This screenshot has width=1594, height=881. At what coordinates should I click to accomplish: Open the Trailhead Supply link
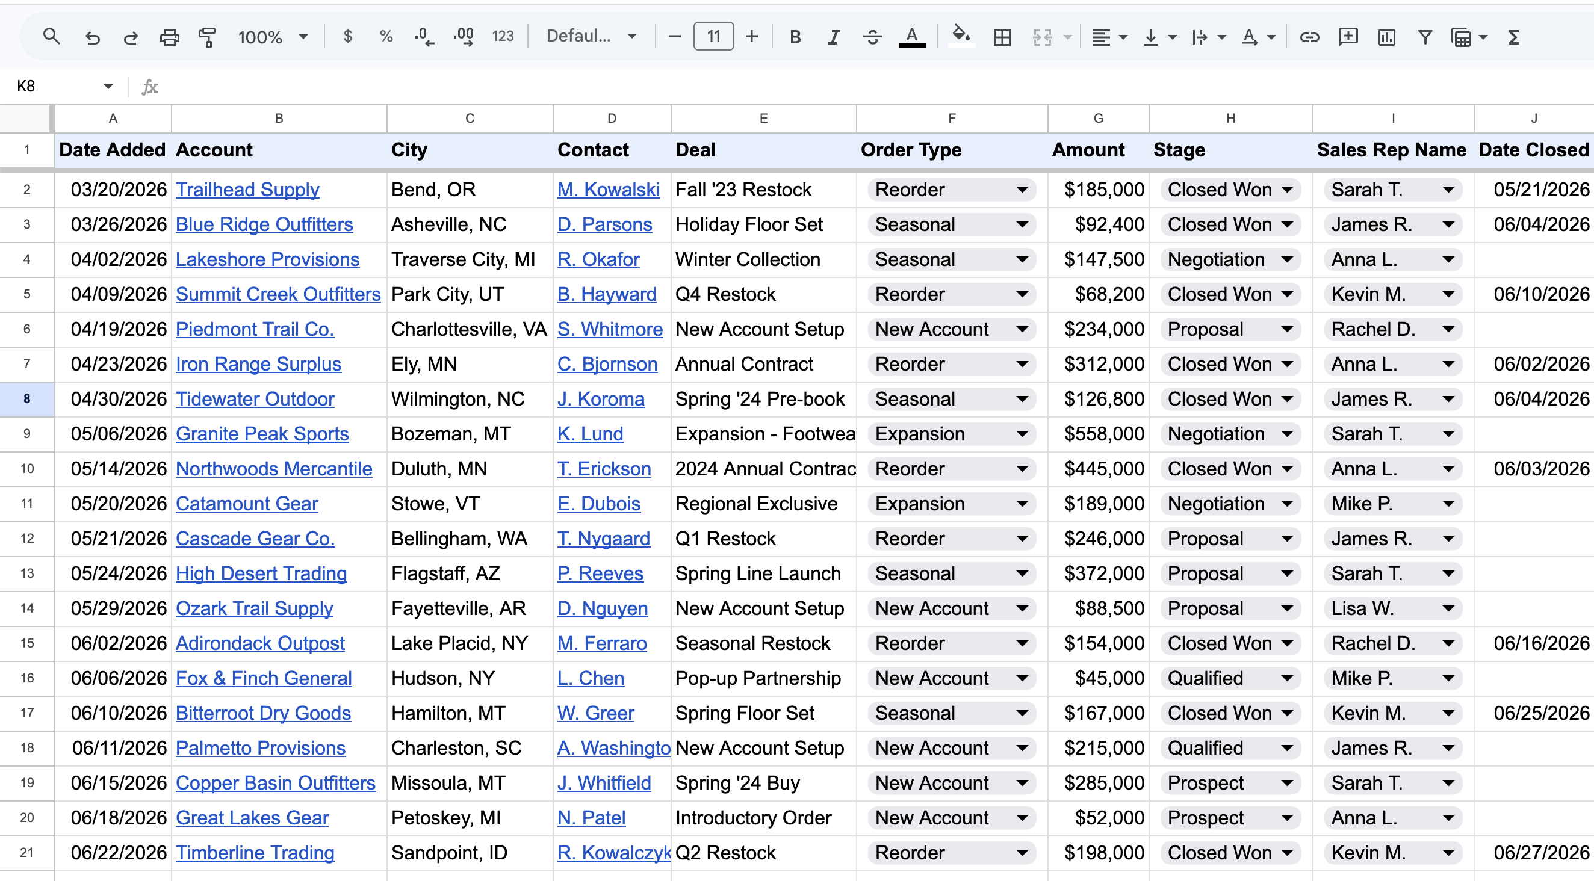coord(247,190)
